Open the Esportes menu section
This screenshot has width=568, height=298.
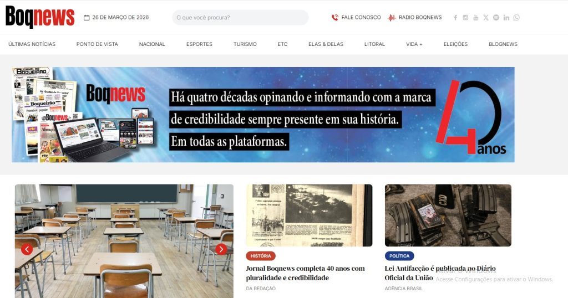point(199,44)
